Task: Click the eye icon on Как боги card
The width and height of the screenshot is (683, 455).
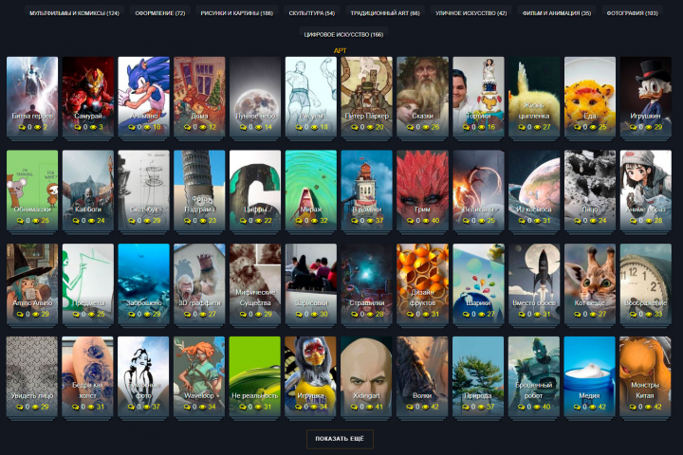Action: (91, 221)
